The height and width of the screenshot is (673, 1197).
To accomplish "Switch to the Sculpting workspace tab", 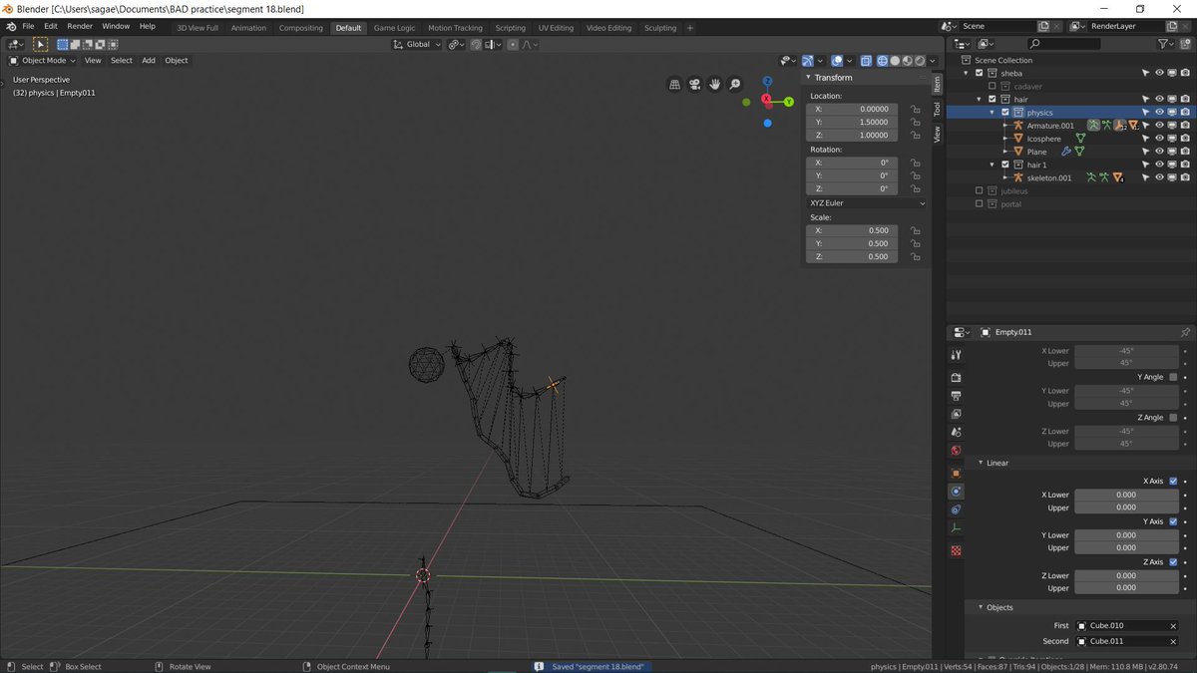I will (660, 28).
